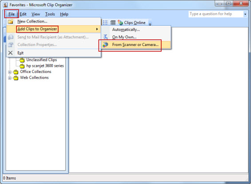
Task: Select Web Collections in tree
Action: tap(34, 77)
